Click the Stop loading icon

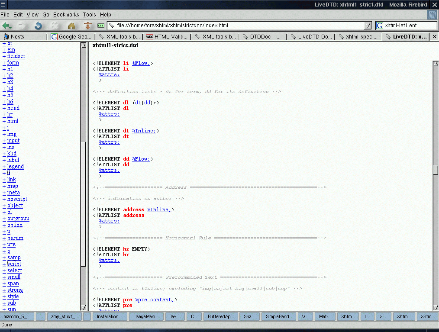(x=55, y=26)
